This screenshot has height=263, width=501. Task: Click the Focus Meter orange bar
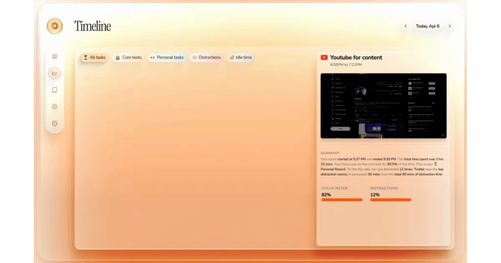342,200
